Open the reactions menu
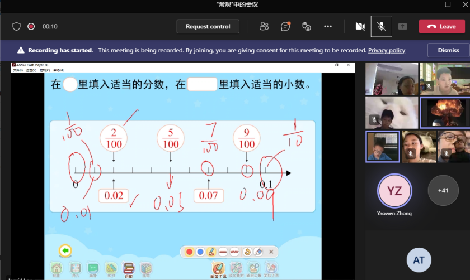 pos(306,26)
